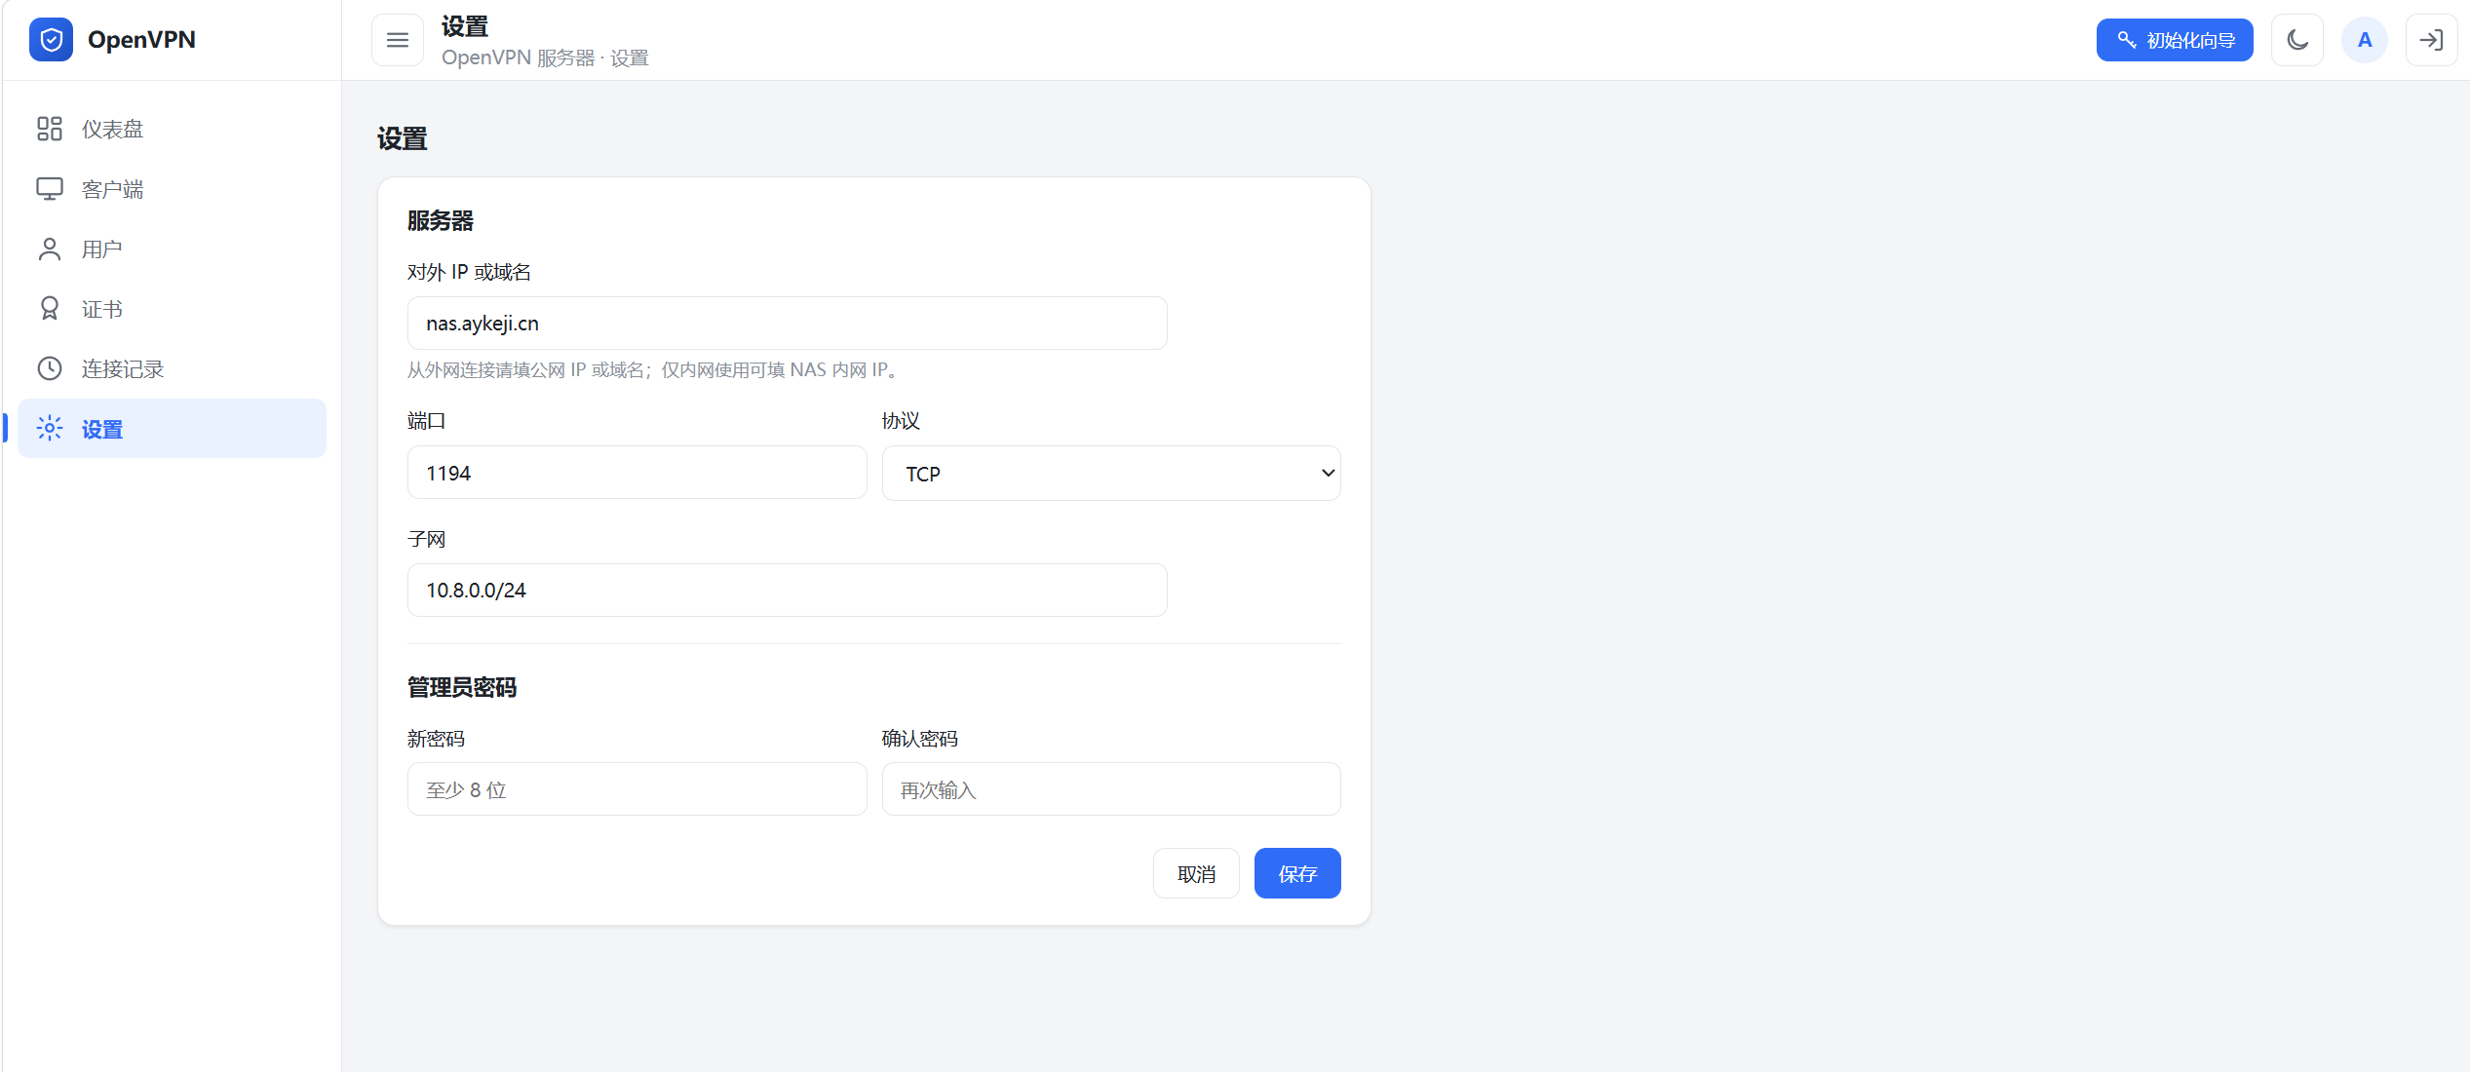Open the 仪表盘 sidebar menu item

173,129
